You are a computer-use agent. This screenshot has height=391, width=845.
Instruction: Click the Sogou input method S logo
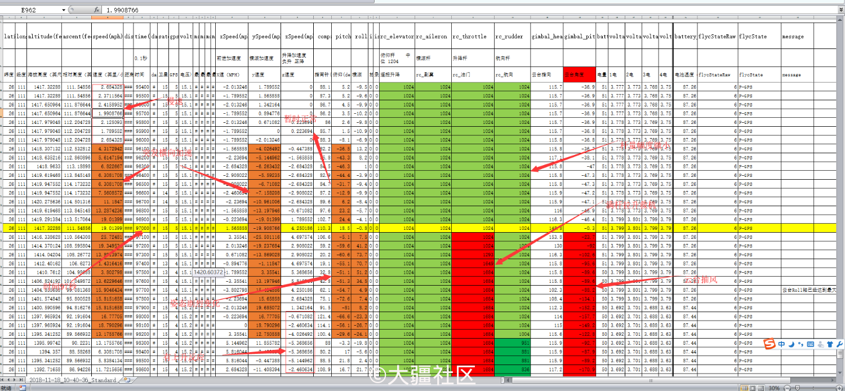770,344
